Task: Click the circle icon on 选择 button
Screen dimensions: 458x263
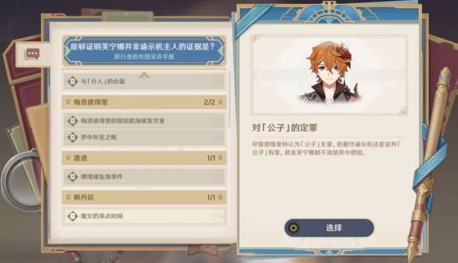Action: point(294,228)
